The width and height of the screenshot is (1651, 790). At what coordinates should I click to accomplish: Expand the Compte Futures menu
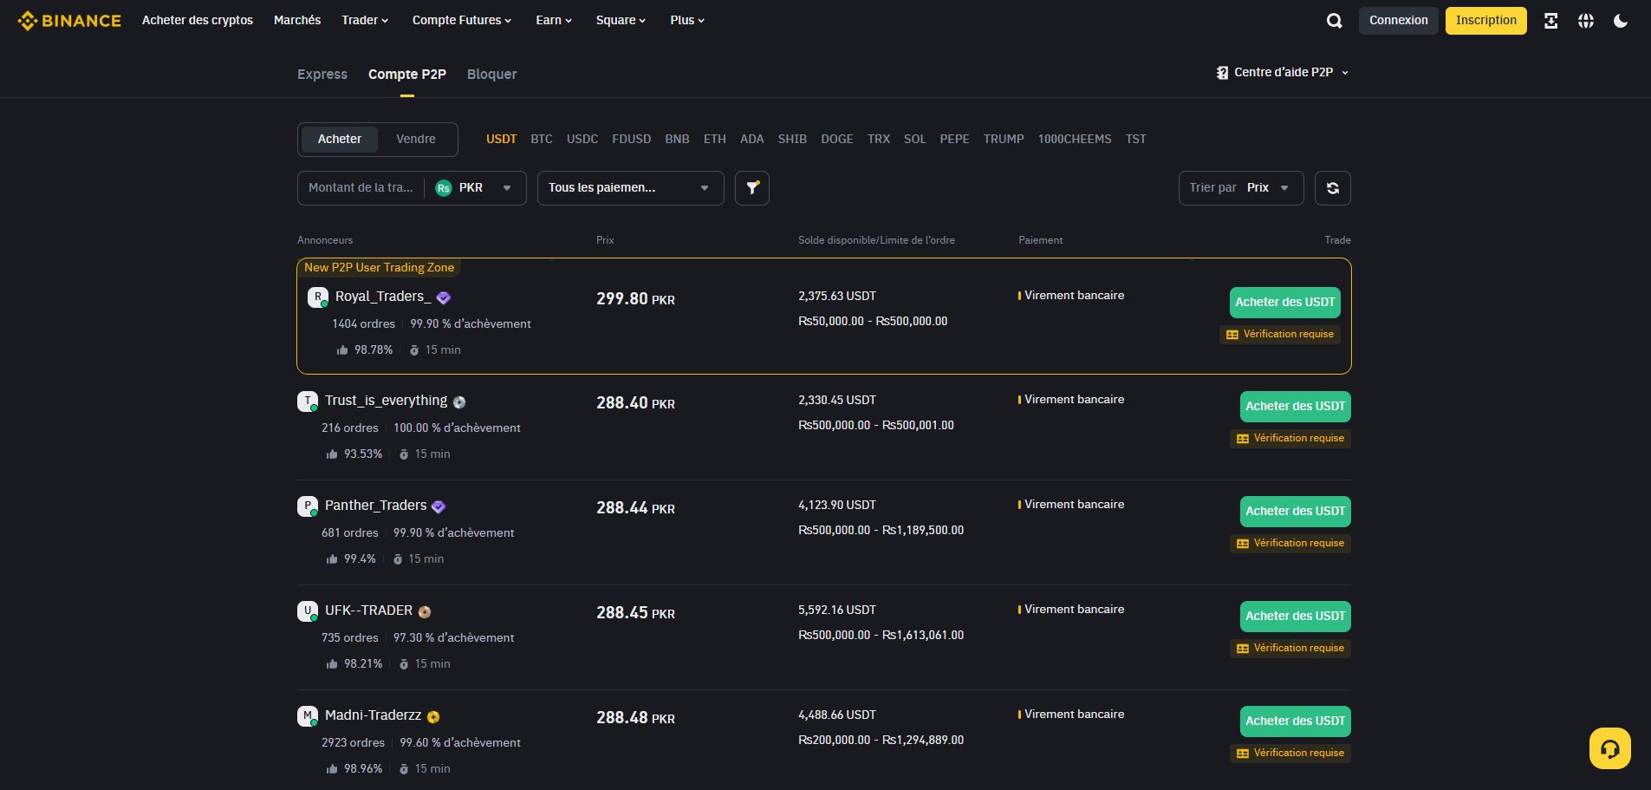pyautogui.click(x=462, y=20)
